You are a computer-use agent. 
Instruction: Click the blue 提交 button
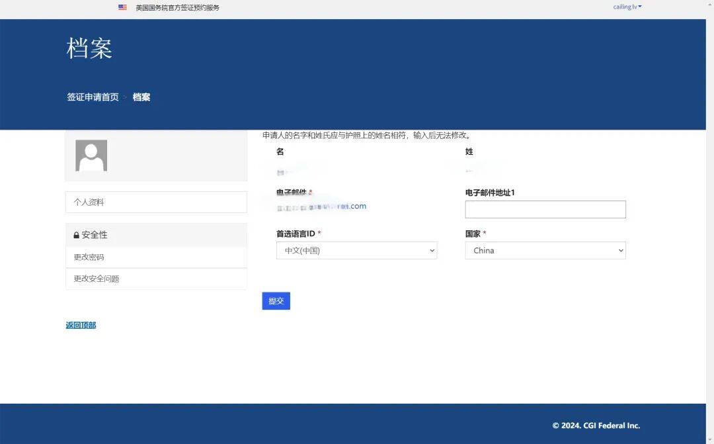click(276, 301)
